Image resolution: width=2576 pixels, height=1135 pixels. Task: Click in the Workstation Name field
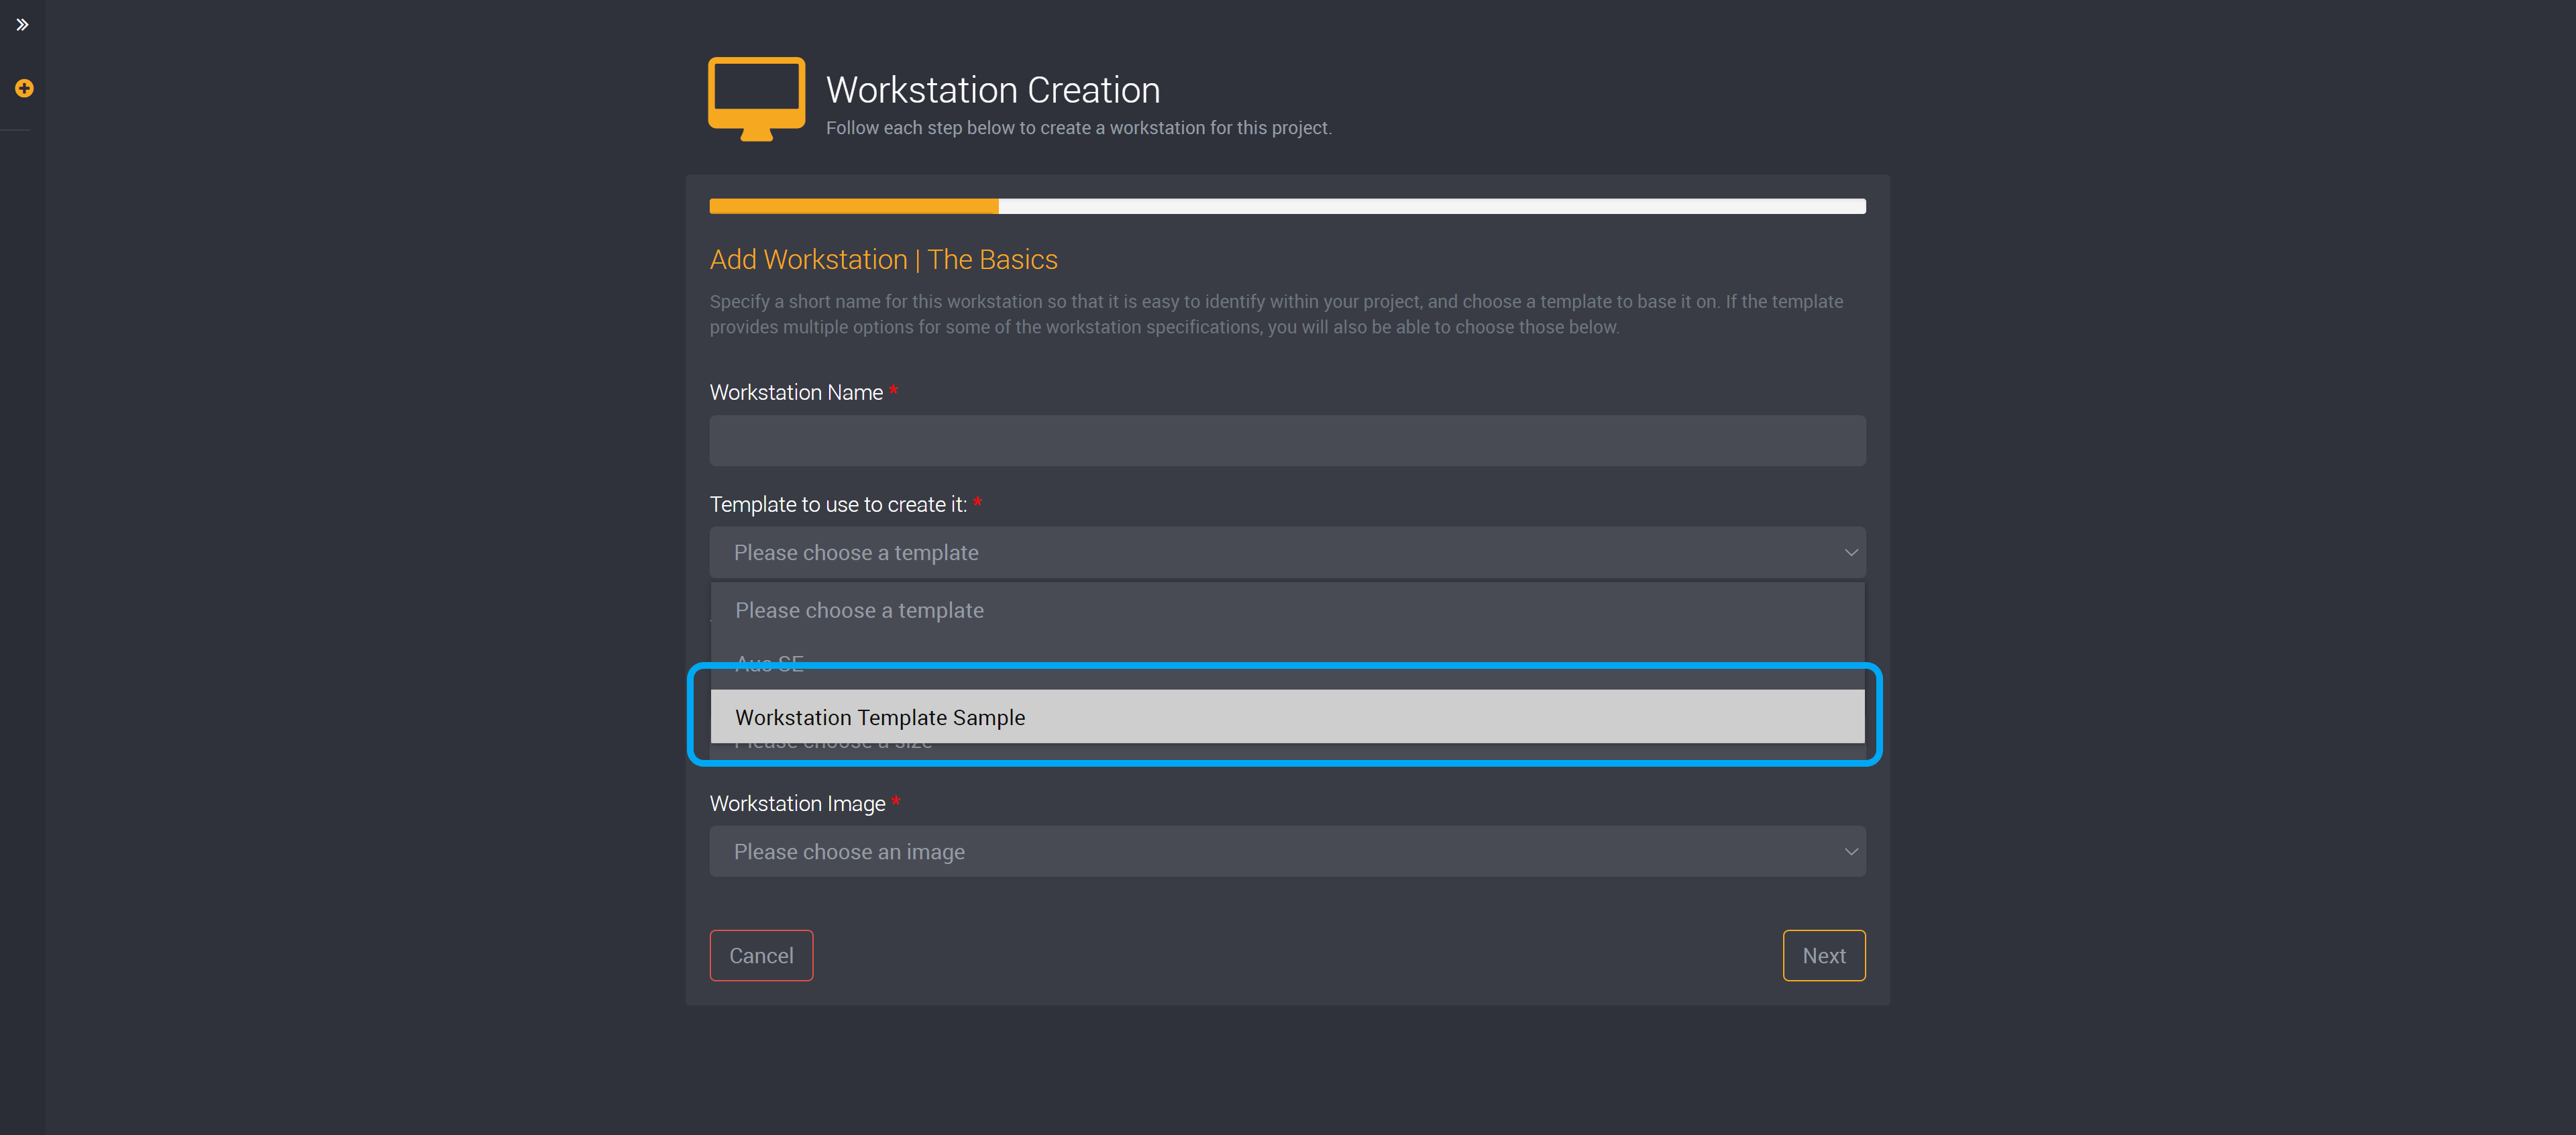1287,441
